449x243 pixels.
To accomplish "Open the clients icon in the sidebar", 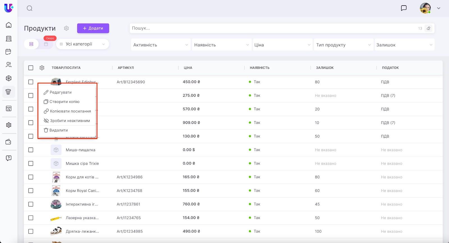I will coord(9,65).
